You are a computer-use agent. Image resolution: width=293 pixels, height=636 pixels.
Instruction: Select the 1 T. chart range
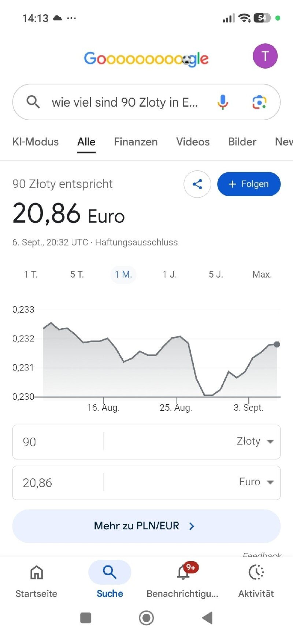point(31,274)
